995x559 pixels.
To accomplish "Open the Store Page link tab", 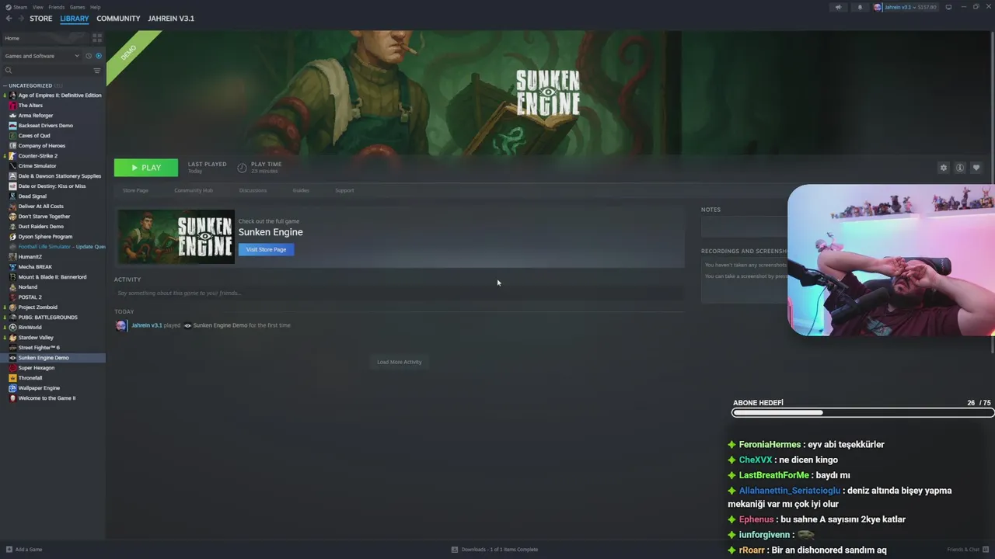I will tap(135, 190).
